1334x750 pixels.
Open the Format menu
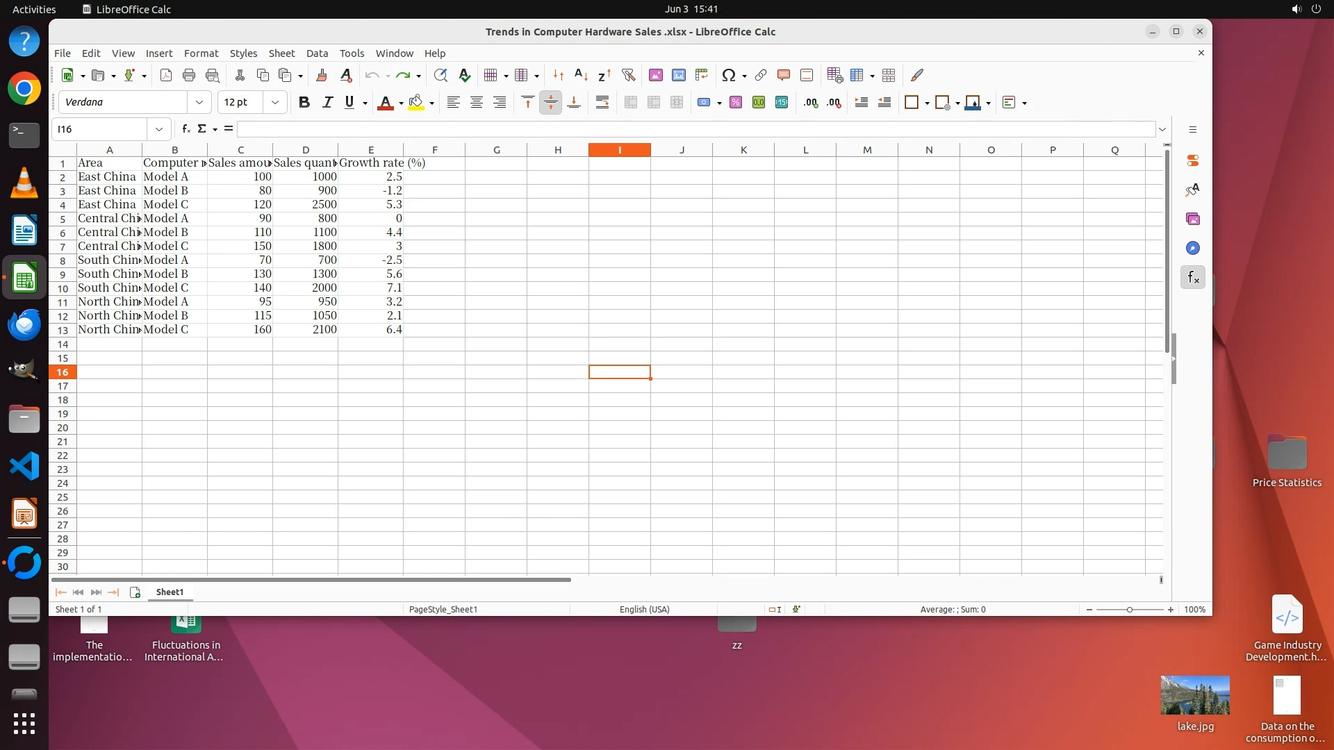pos(201,53)
